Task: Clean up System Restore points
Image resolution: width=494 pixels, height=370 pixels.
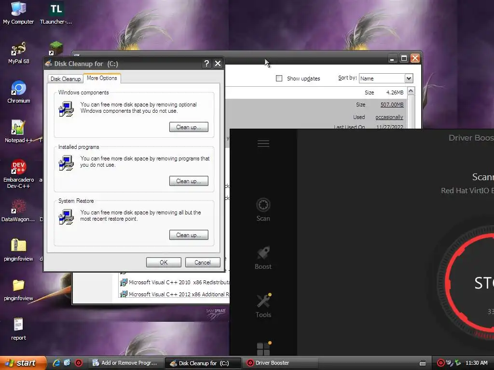Action: tap(189, 235)
